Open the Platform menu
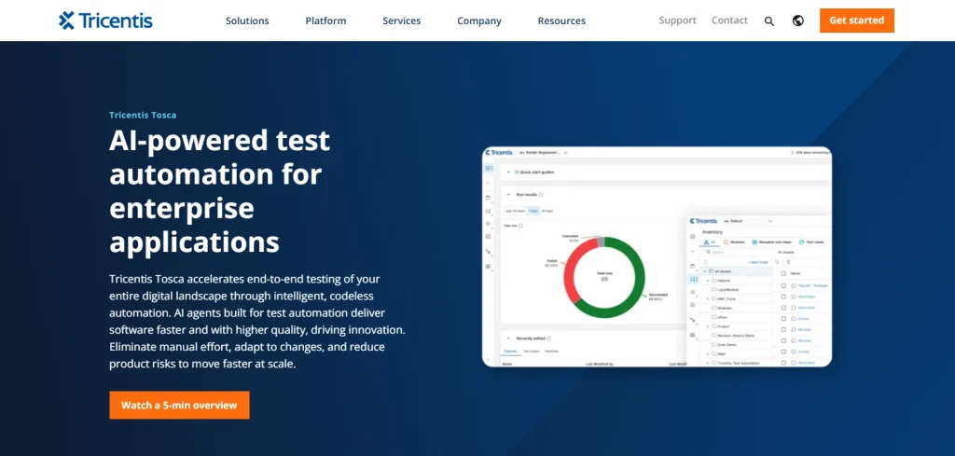The height and width of the screenshot is (456, 955). (325, 21)
